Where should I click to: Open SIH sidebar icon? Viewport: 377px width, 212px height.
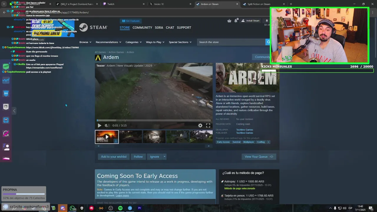pyautogui.click(x=6, y=93)
